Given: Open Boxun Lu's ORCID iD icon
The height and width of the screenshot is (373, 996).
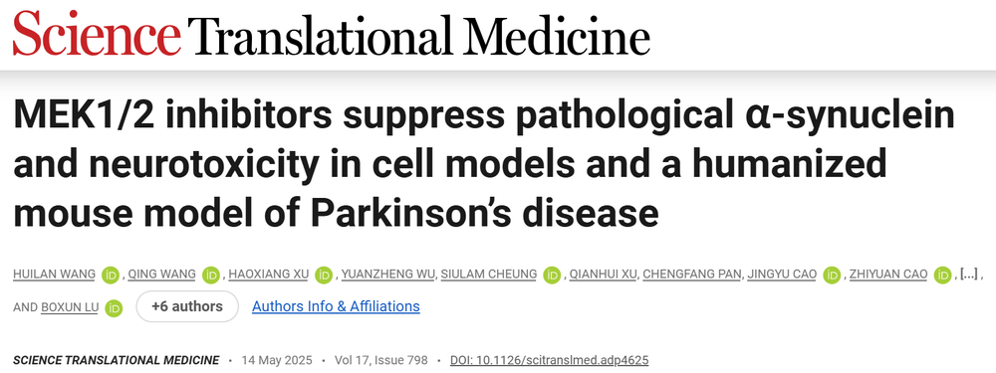Looking at the screenshot, I should coord(114,307).
